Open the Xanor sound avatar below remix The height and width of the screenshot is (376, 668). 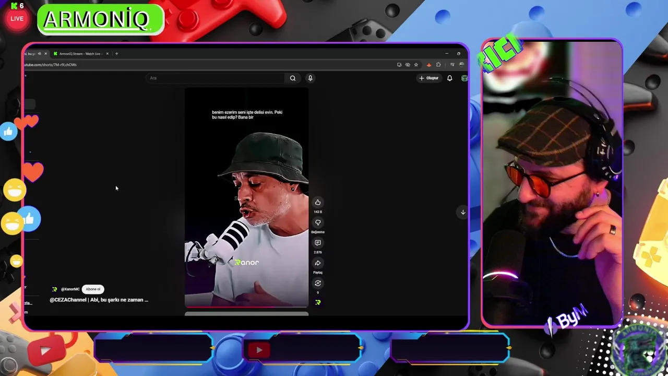[x=318, y=302]
